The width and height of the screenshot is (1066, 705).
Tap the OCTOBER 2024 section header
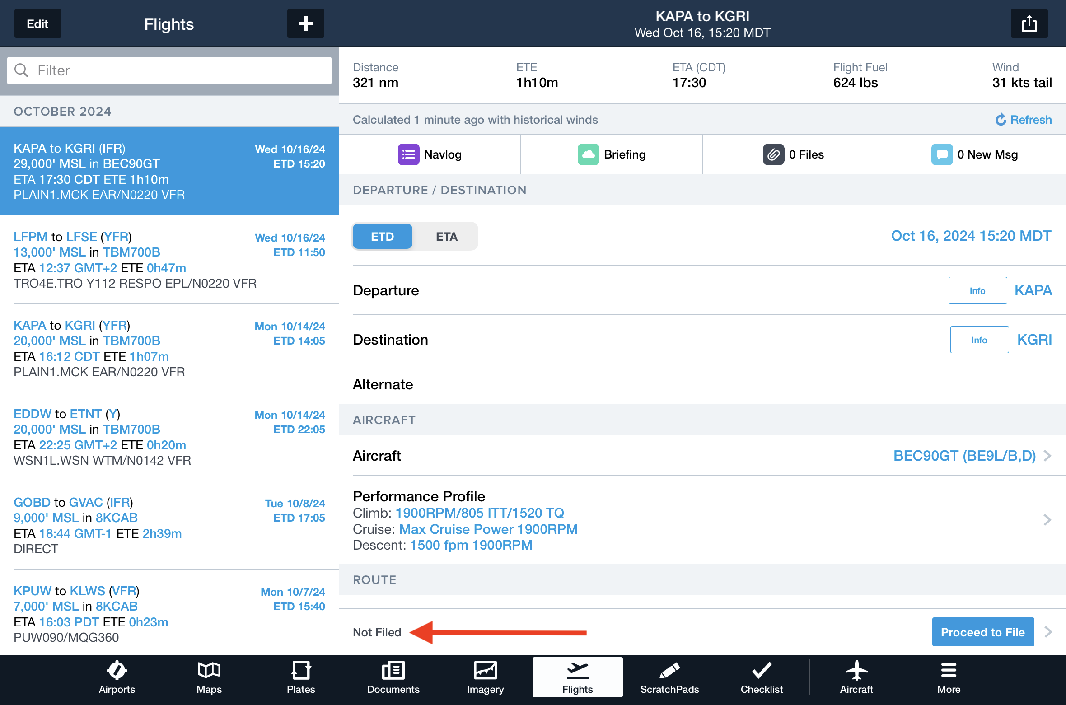pyautogui.click(x=169, y=112)
